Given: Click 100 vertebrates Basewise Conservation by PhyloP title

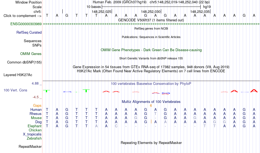Looking at the screenshot, I should click(x=151, y=84).
